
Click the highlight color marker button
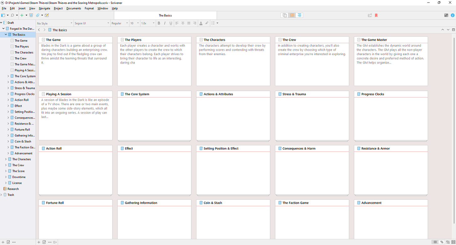(x=207, y=23)
